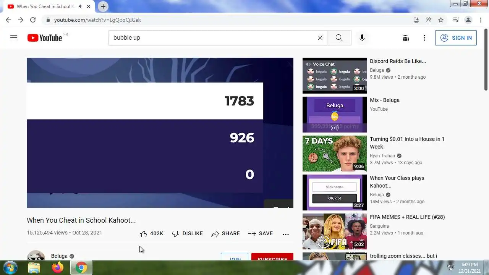Open more actions ellipsis below video
The height and width of the screenshot is (275, 489).
286,234
